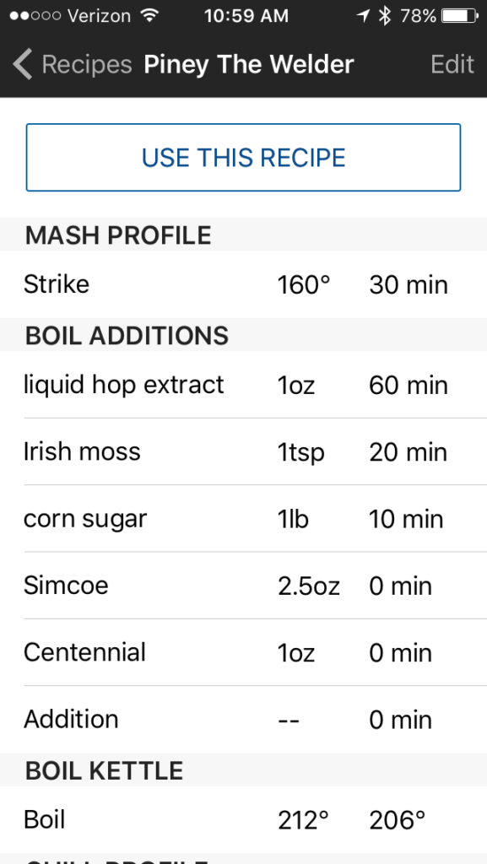Tap the Bluetooth status icon
The height and width of the screenshot is (864, 487).
click(385, 16)
